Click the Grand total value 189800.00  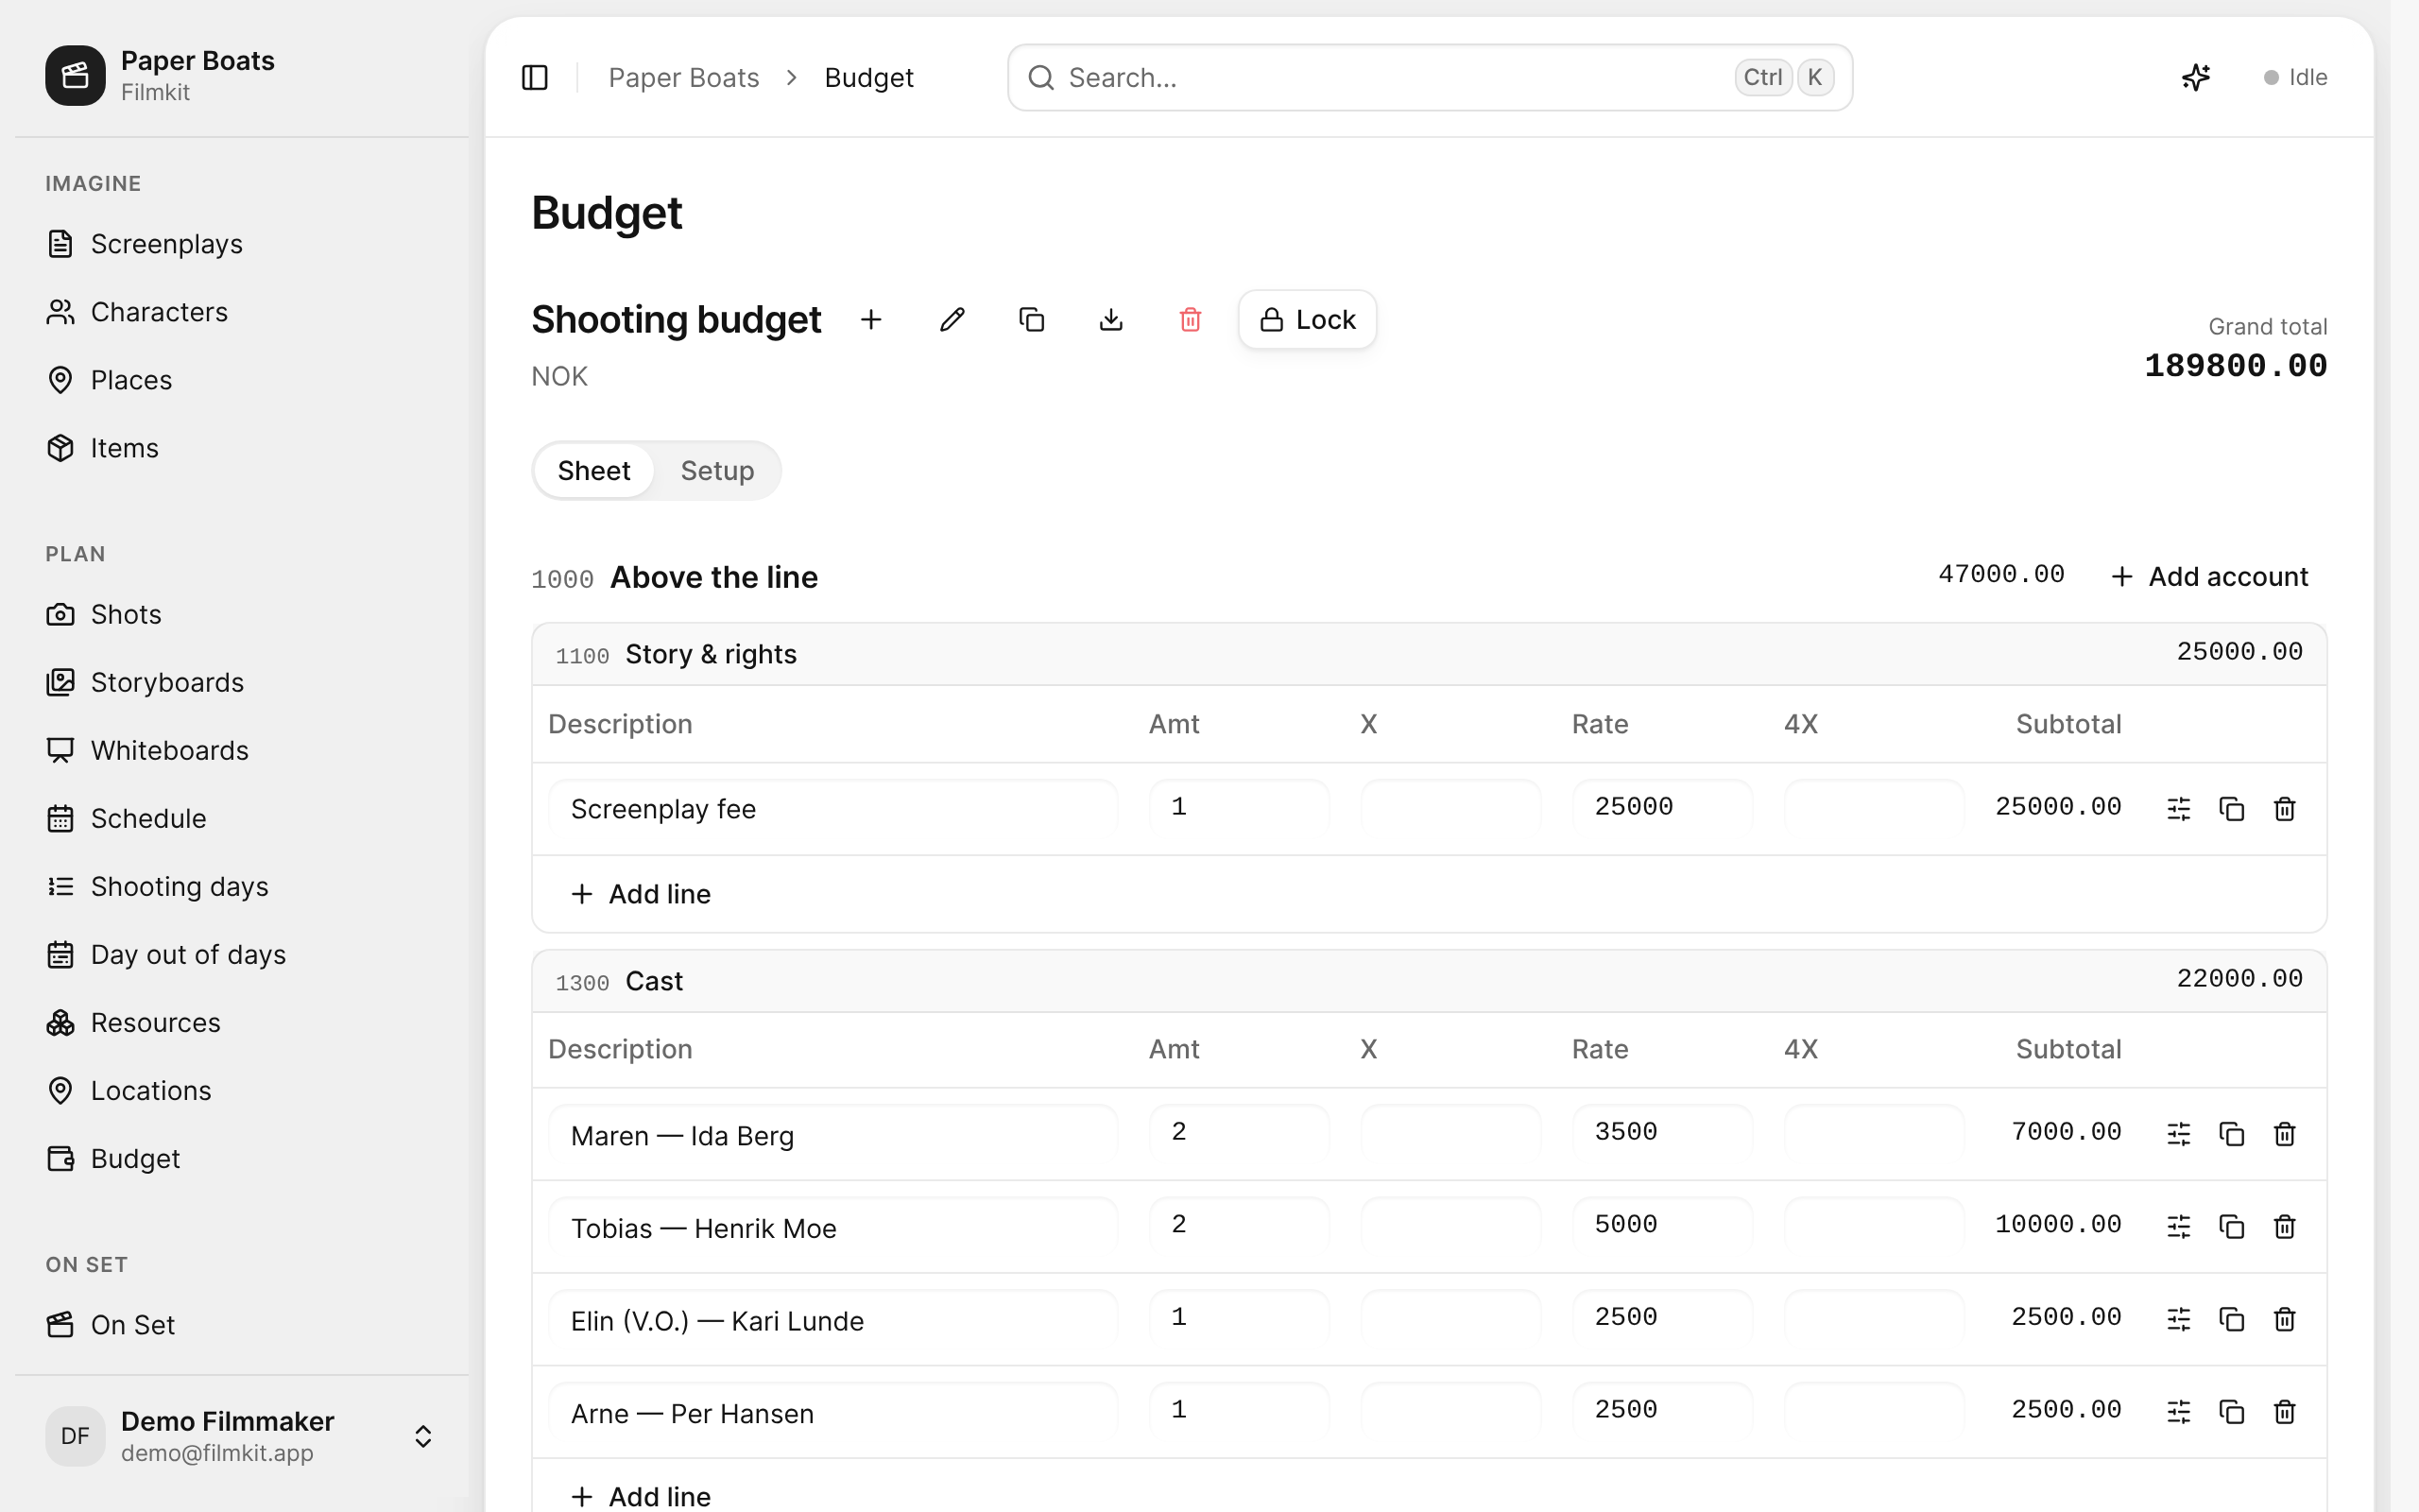(2235, 366)
